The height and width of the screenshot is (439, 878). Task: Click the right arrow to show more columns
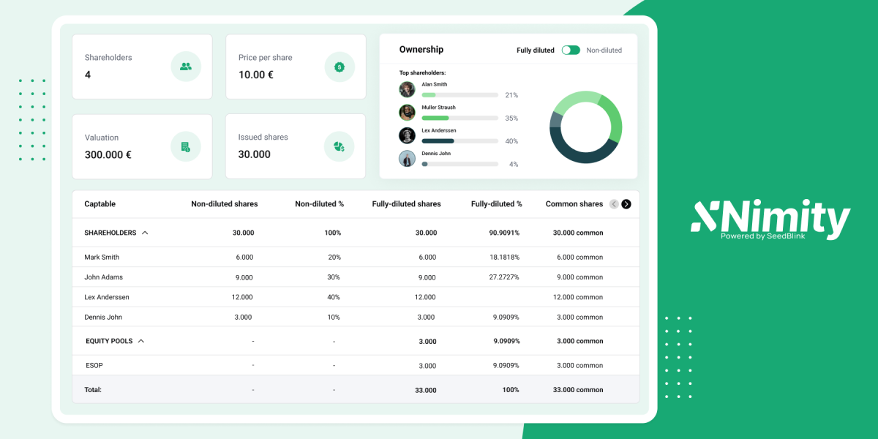tap(626, 204)
